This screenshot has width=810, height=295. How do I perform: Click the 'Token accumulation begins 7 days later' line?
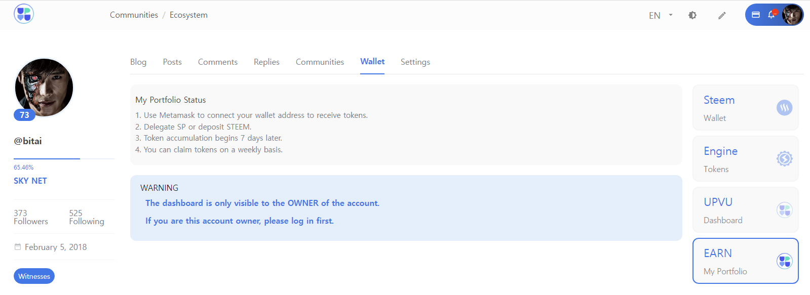pyautogui.click(x=209, y=138)
